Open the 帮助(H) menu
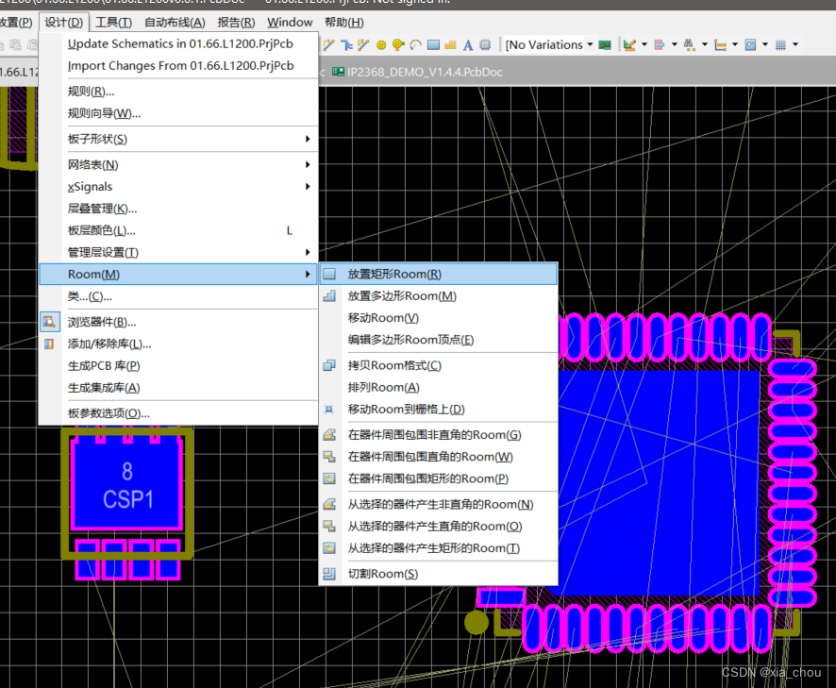This screenshot has width=836, height=688. point(344,23)
